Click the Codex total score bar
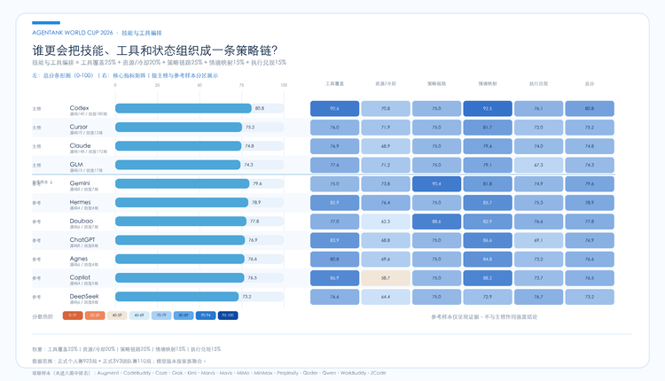Viewport: 665px width, 381px height. [184, 108]
